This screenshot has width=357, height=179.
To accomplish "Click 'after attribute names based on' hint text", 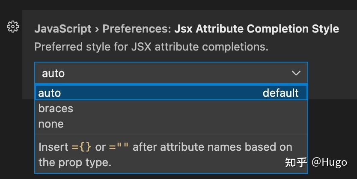I will coord(212,147).
